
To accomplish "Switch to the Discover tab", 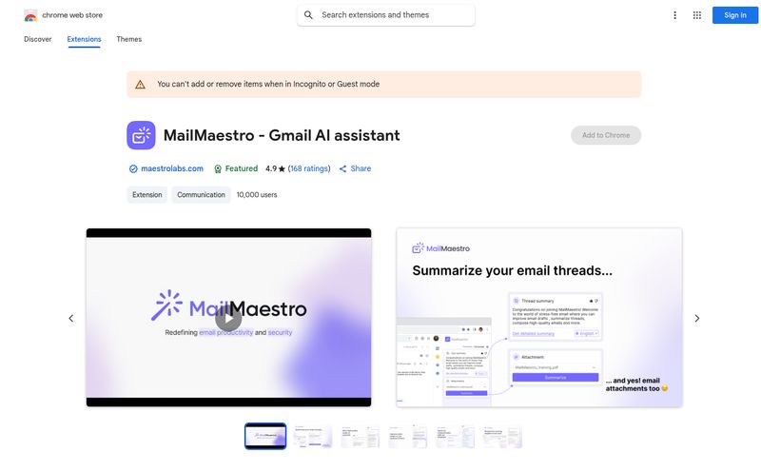I will tap(38, 39).
